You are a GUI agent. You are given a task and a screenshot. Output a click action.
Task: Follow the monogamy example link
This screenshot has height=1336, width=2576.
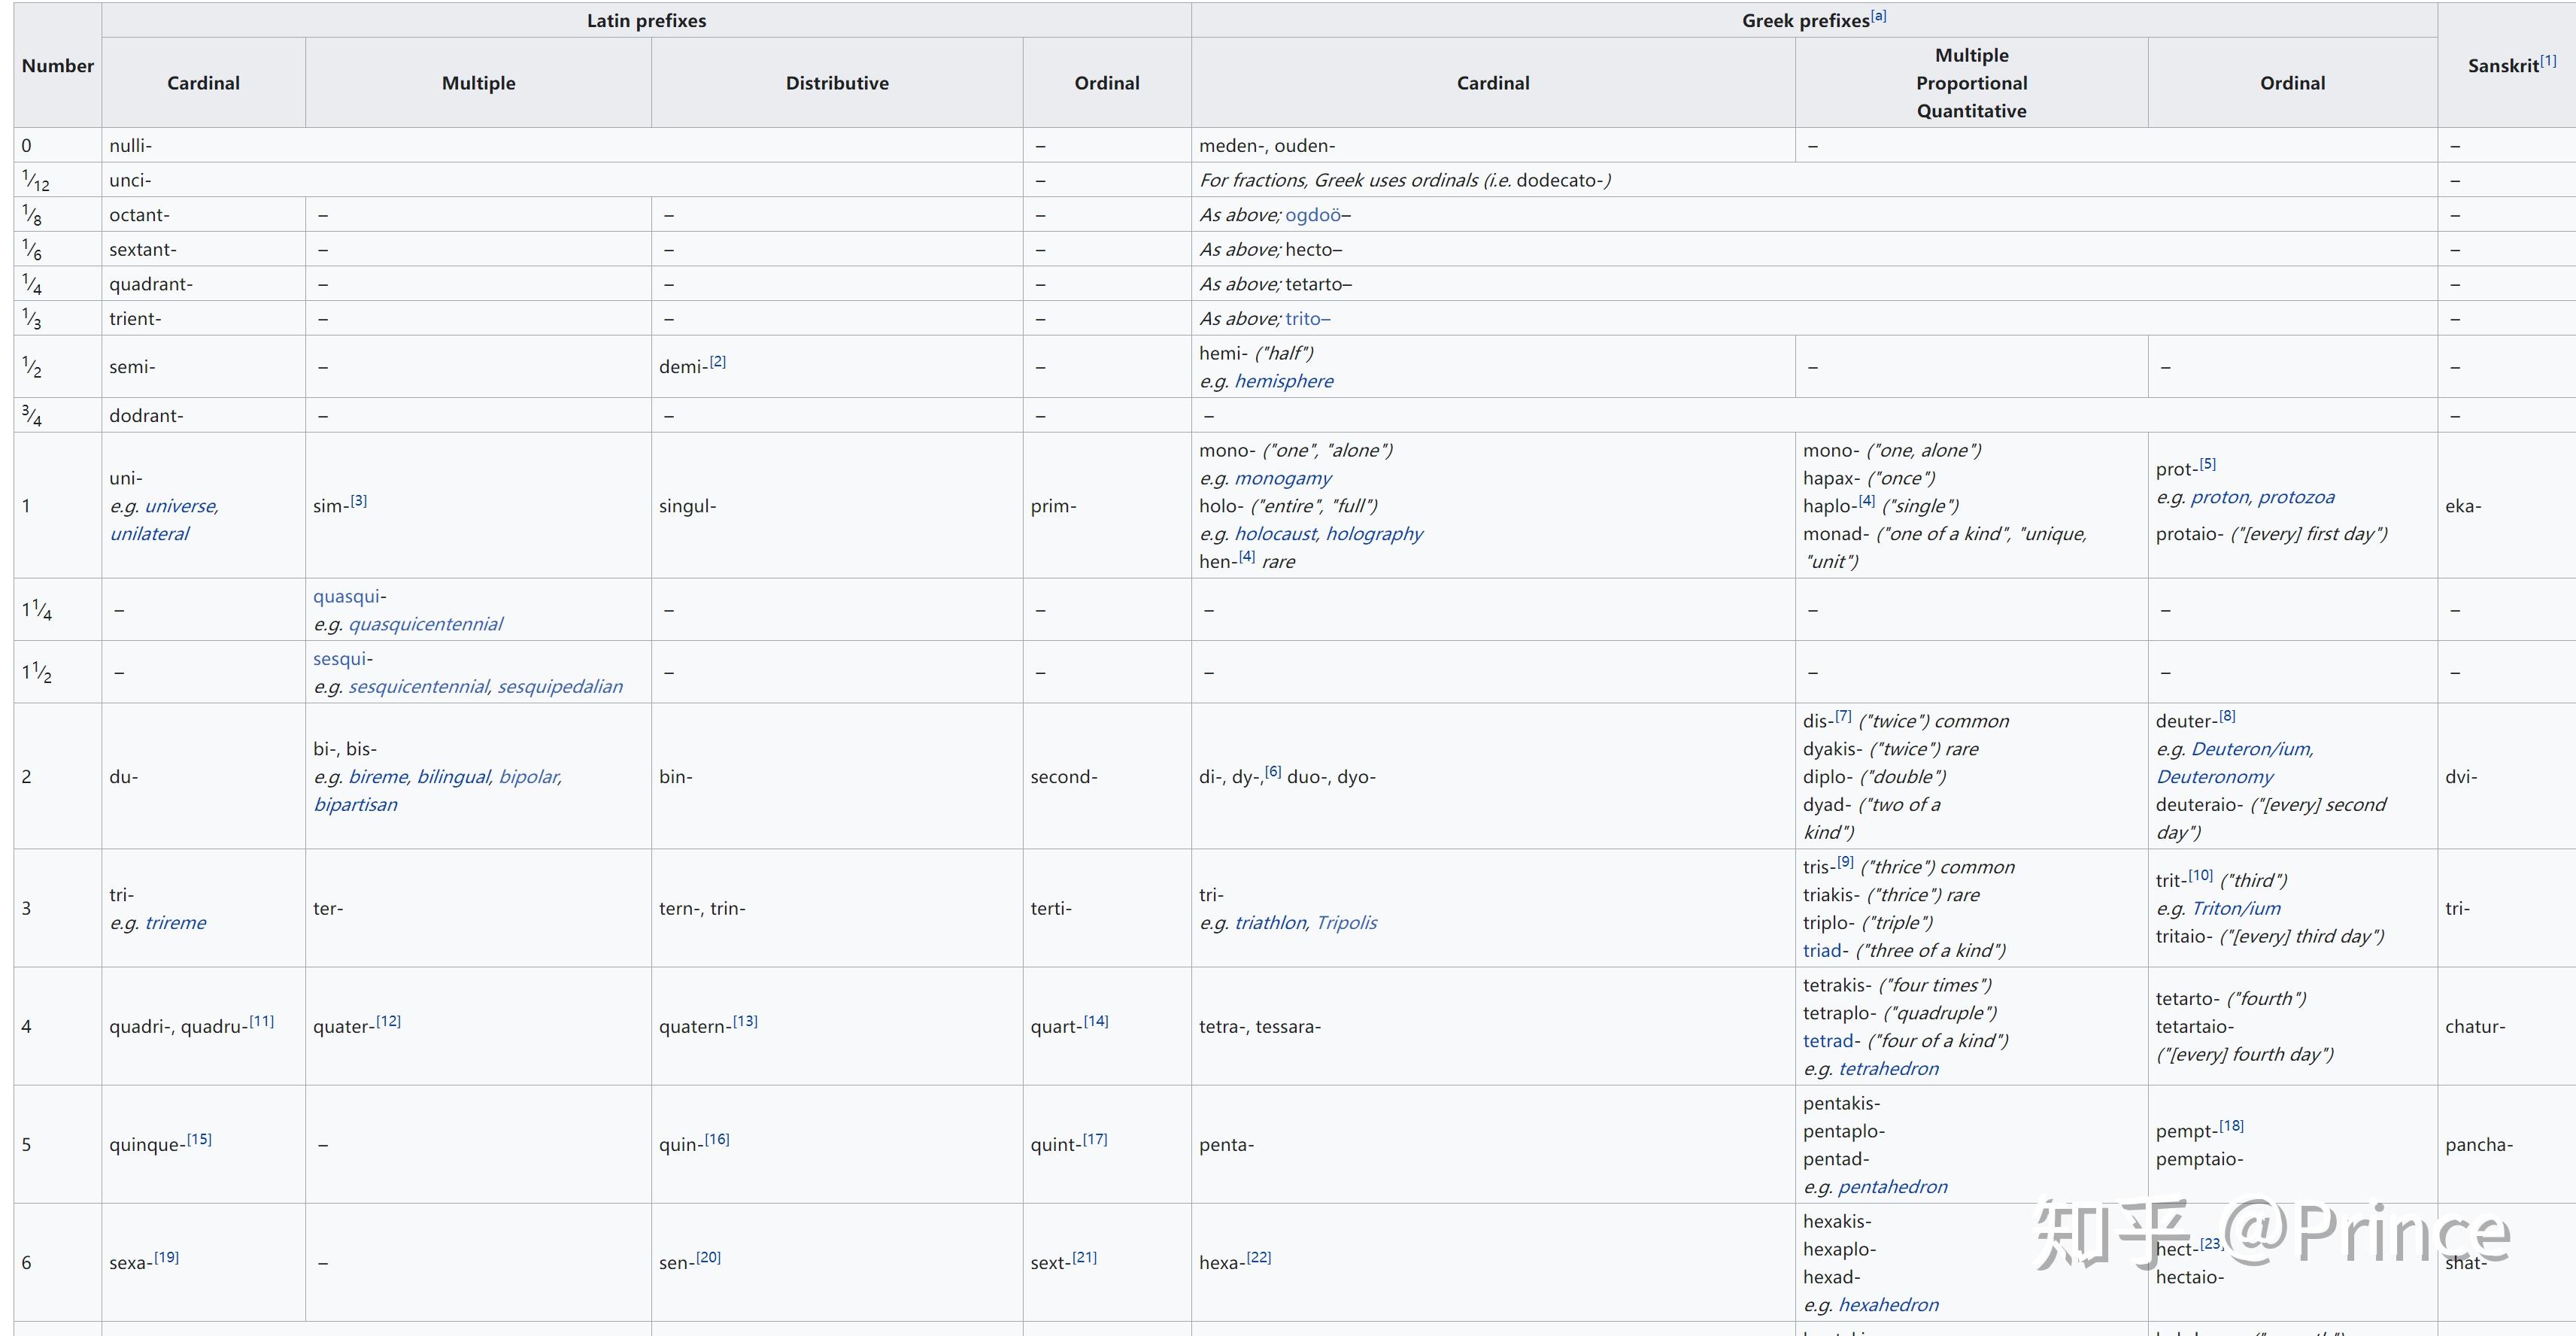pyautogui.click(x=1283, y=478)
